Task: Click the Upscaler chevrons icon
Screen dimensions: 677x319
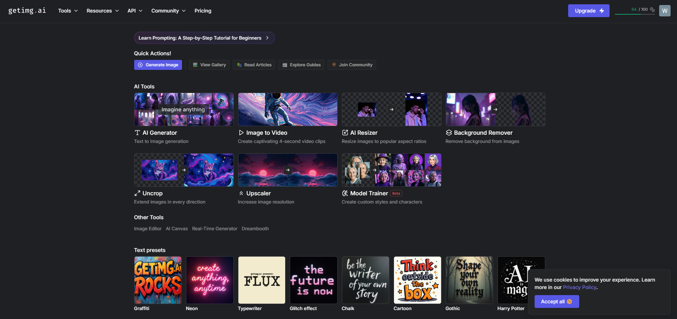Action: [241, 193]
